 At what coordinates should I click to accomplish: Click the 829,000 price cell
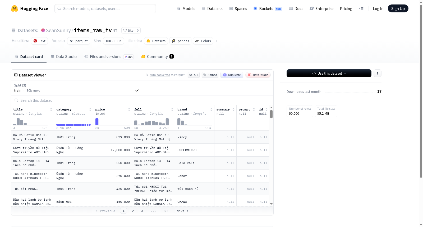[x=112, y=137]
